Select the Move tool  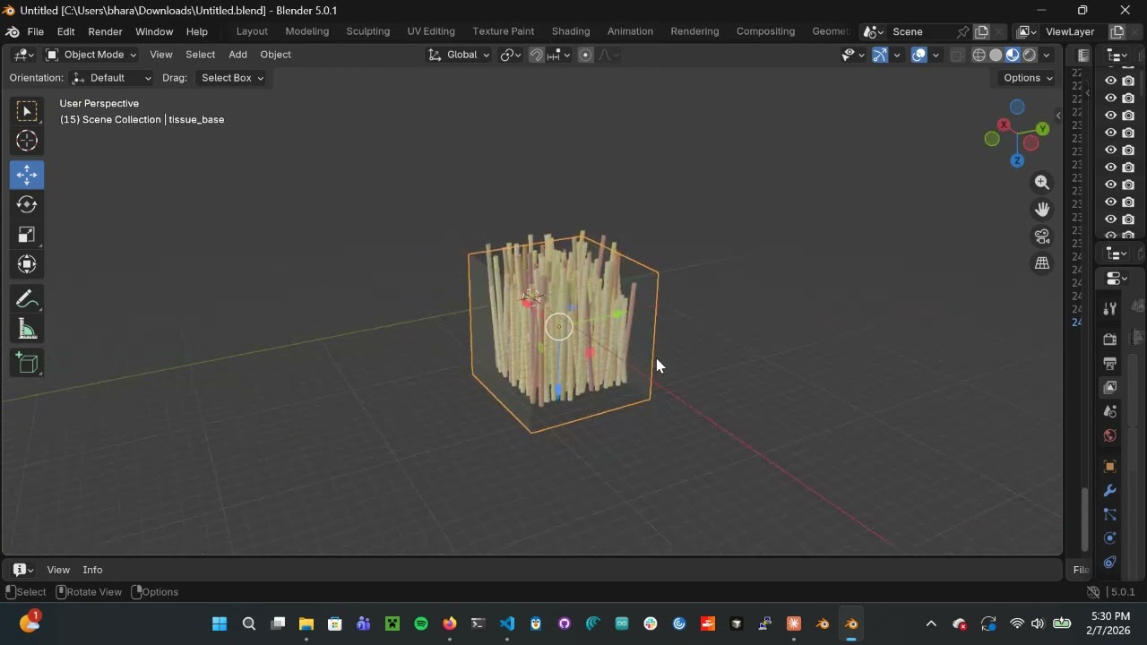pos(27,175)
